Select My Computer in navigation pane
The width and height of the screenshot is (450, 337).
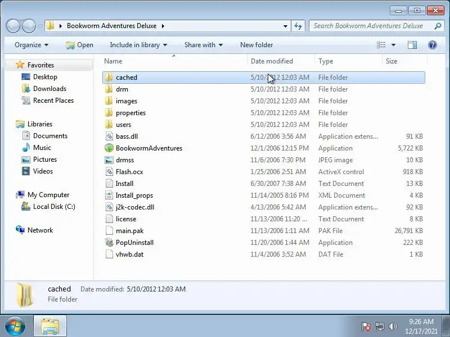(48, 195)
